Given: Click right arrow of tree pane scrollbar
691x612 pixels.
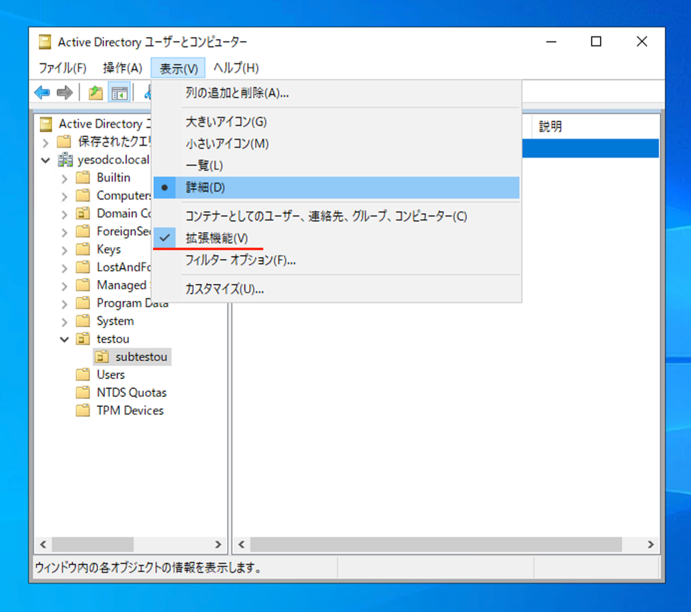Looking at the screenshot, I should [218, 545].
